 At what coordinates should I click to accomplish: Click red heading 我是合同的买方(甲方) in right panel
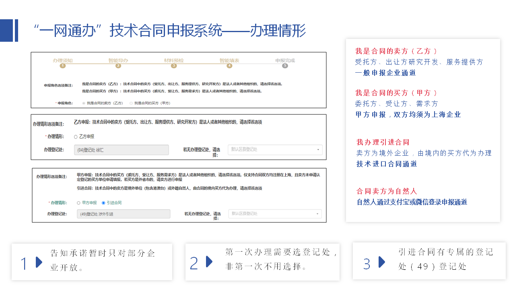(x=396, y=93)
